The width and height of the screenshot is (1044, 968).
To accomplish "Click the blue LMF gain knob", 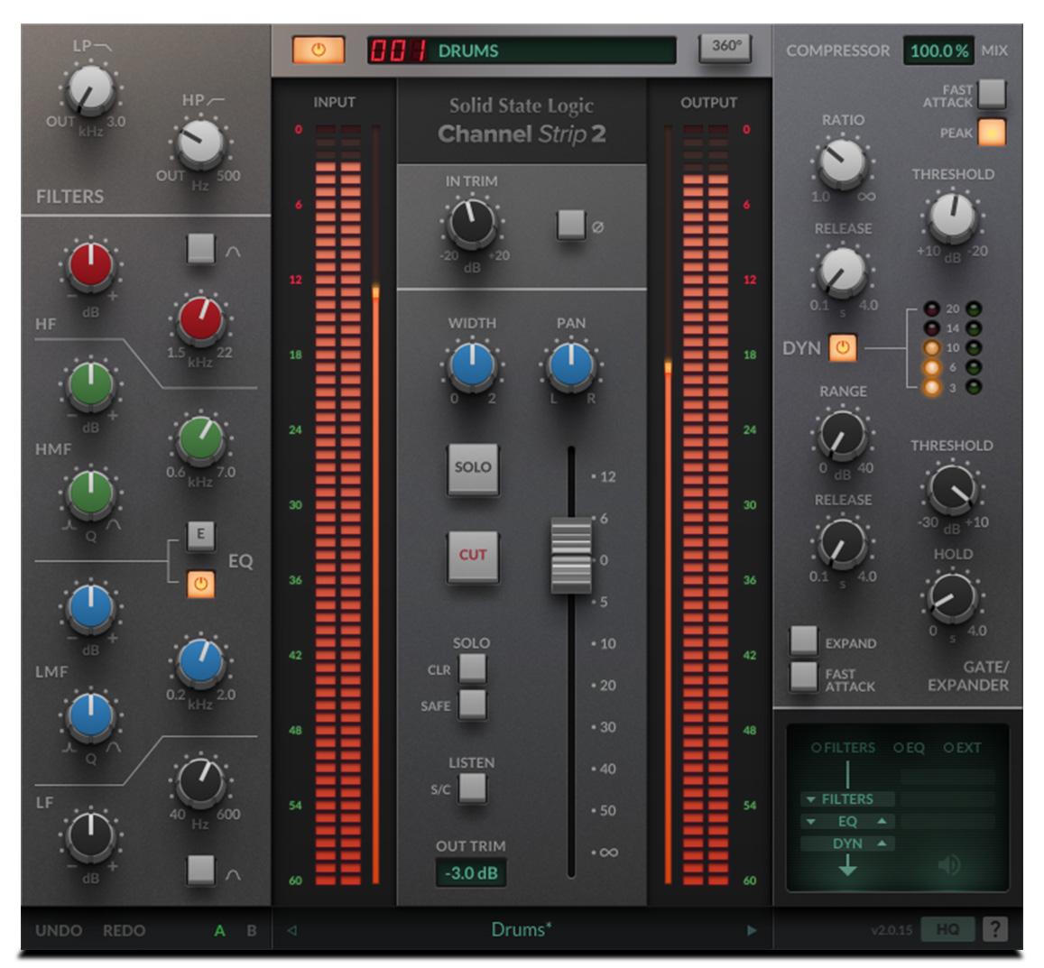I will 90,607.
